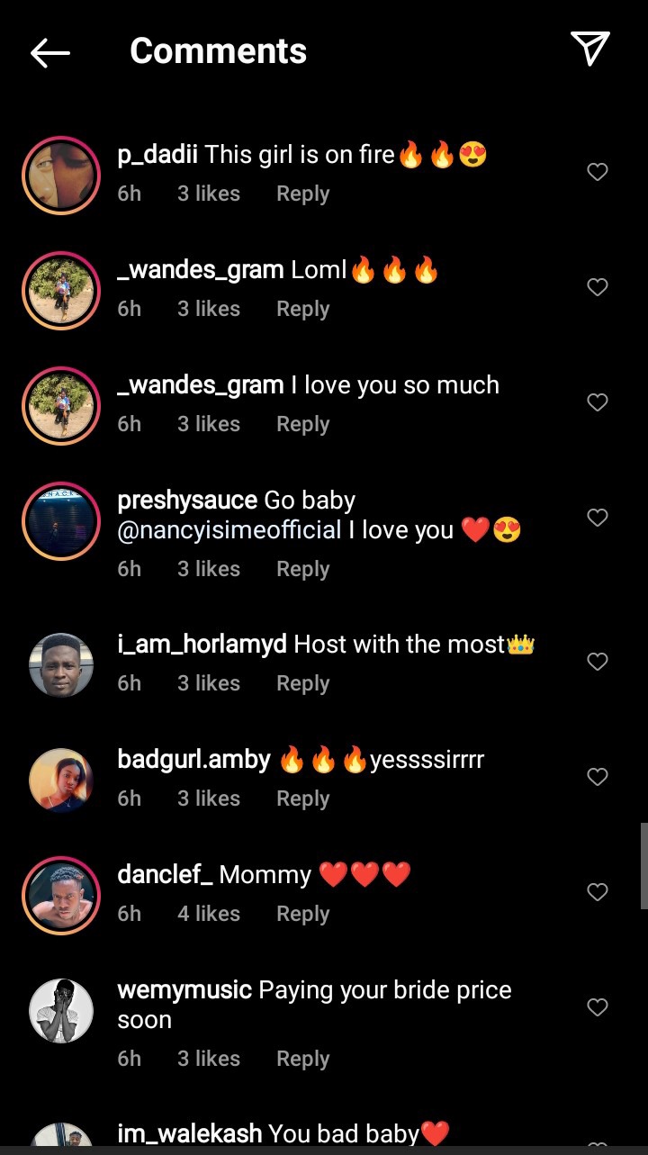This screenshot has height=1155, width=648.
Task: Open danclef_'s story avatar
Action: (x=61, y=896)
